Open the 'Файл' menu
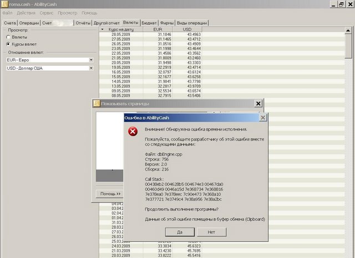The width and height of the screenshot is (355, 258). (7, 13)
